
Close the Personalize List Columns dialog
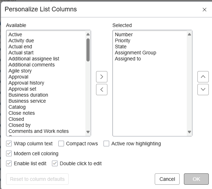point(205,10)
